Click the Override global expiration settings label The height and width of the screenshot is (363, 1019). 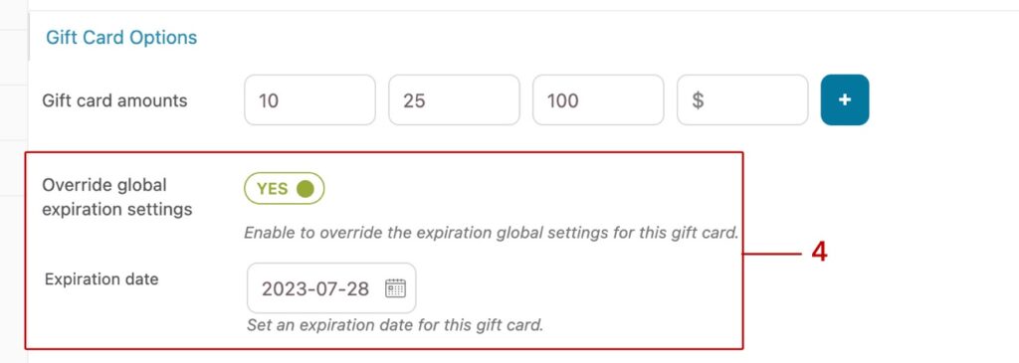click(x=117, y=197)
